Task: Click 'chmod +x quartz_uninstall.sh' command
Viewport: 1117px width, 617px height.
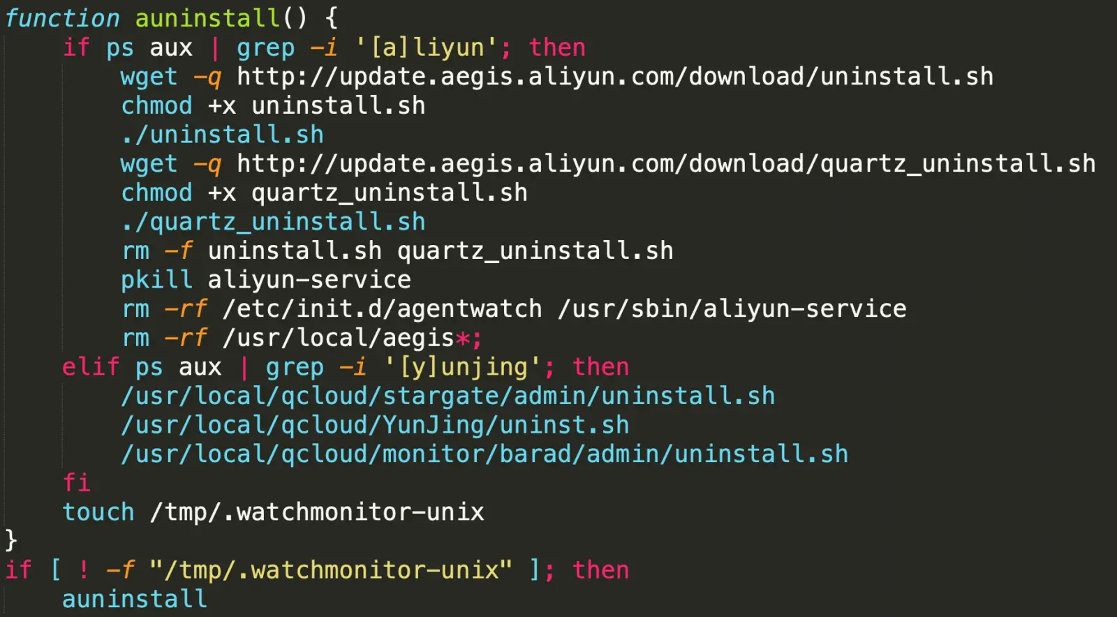Action: (x=324, y=193)
